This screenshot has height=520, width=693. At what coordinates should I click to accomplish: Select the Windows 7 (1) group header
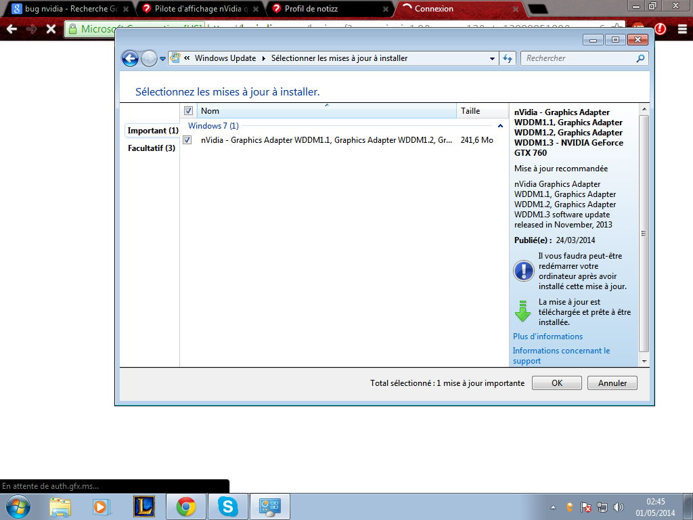213,126
